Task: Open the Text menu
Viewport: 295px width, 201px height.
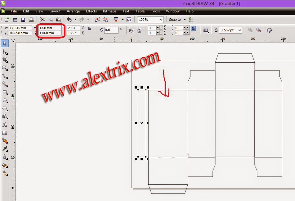Action: pyautogui.click(x=126, y=11)
